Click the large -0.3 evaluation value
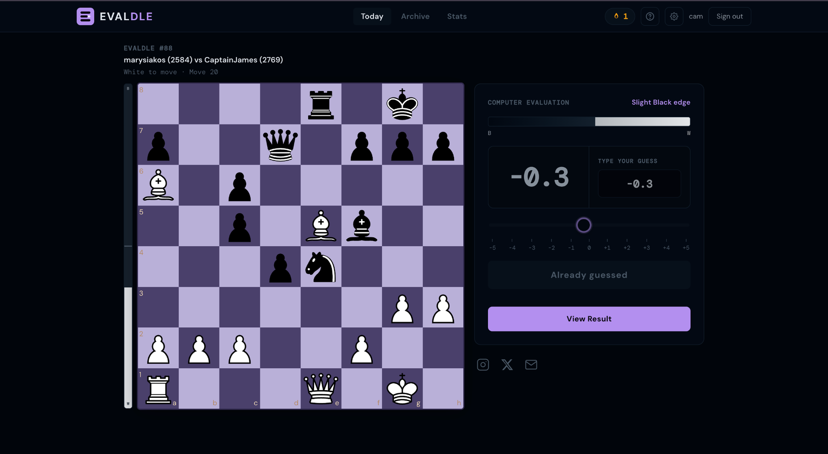 click(x=540, y=177)
